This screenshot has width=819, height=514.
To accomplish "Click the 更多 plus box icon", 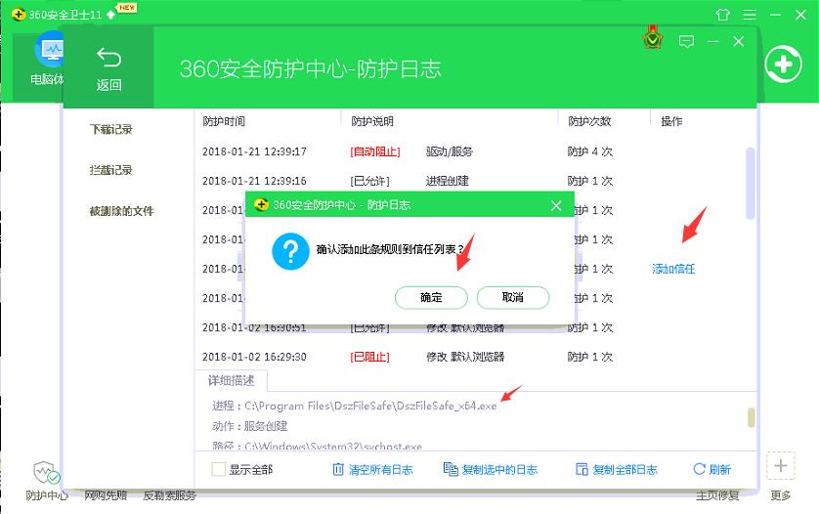I will [x=780, y=465].
